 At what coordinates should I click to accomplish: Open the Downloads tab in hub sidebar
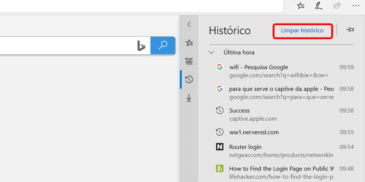click(x=189, y=98)
